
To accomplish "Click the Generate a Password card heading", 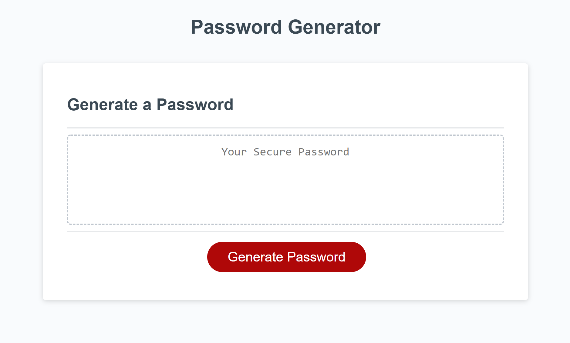I will [150, 105].
